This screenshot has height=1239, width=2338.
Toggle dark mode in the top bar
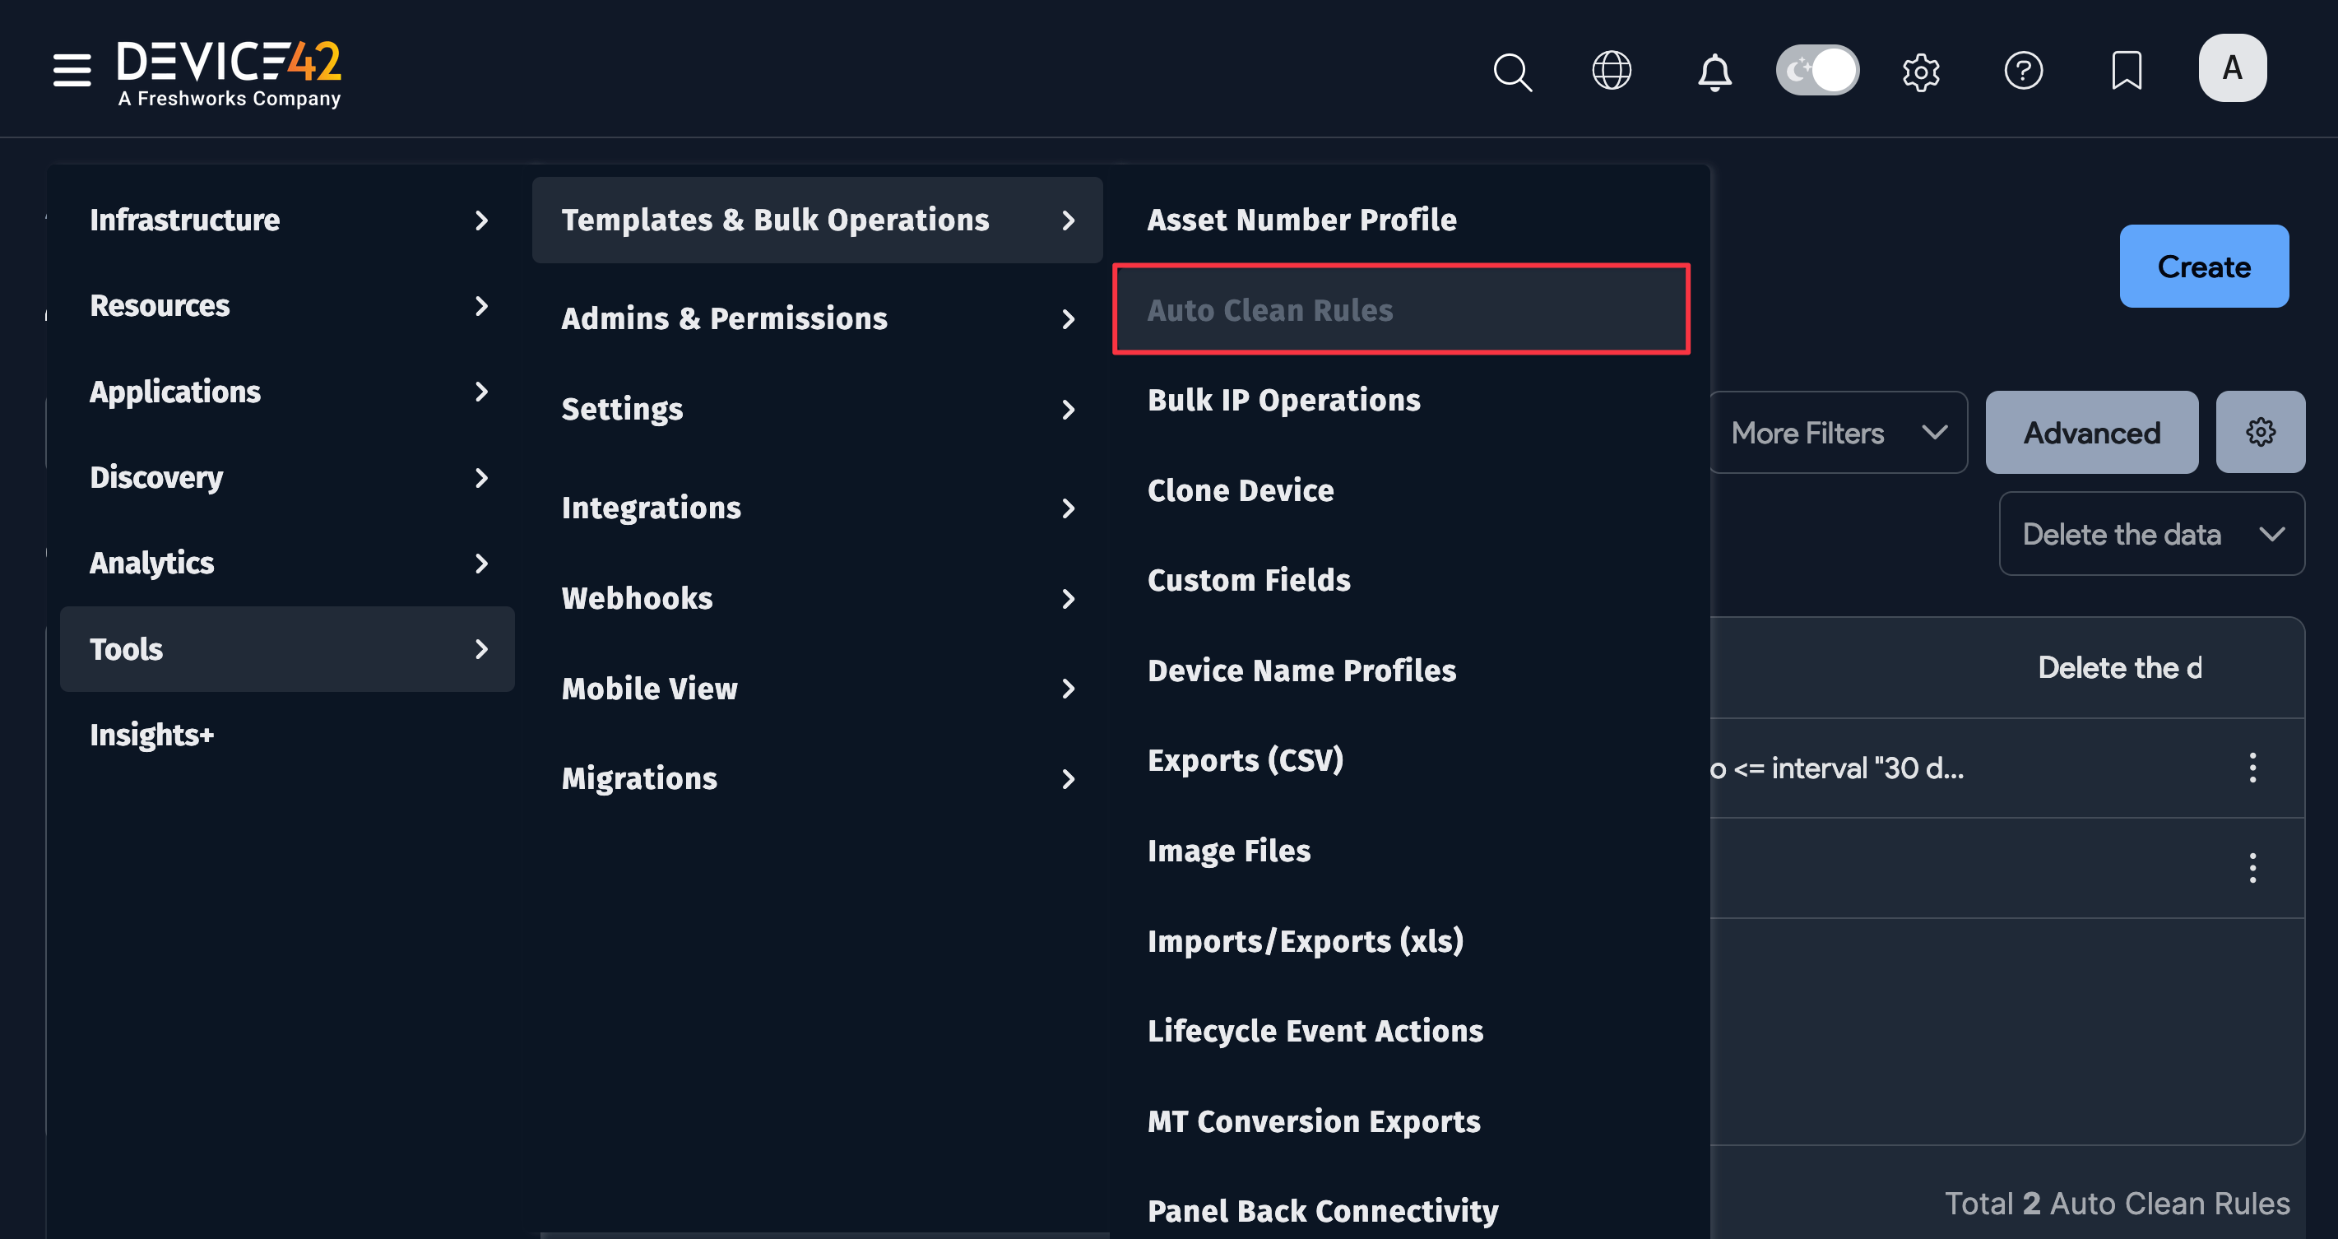coord(1817,69)
